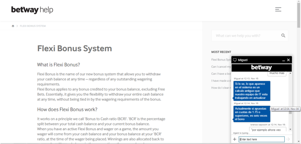The height and width of the screenshot is (144, 301).
Task: Open 'Flexi Bonus Syst' recent article link
Action: pos(221,60)
